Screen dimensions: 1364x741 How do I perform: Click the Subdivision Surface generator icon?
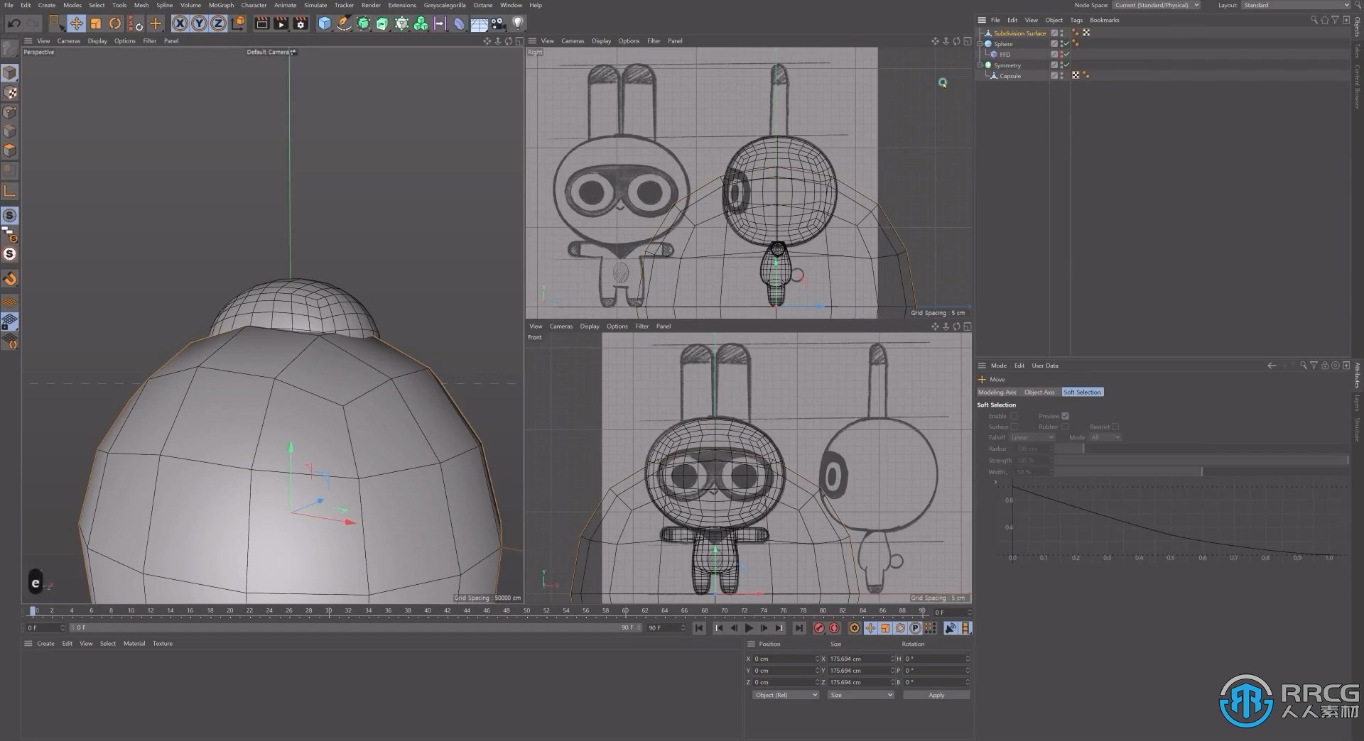[x=363, y=23]
